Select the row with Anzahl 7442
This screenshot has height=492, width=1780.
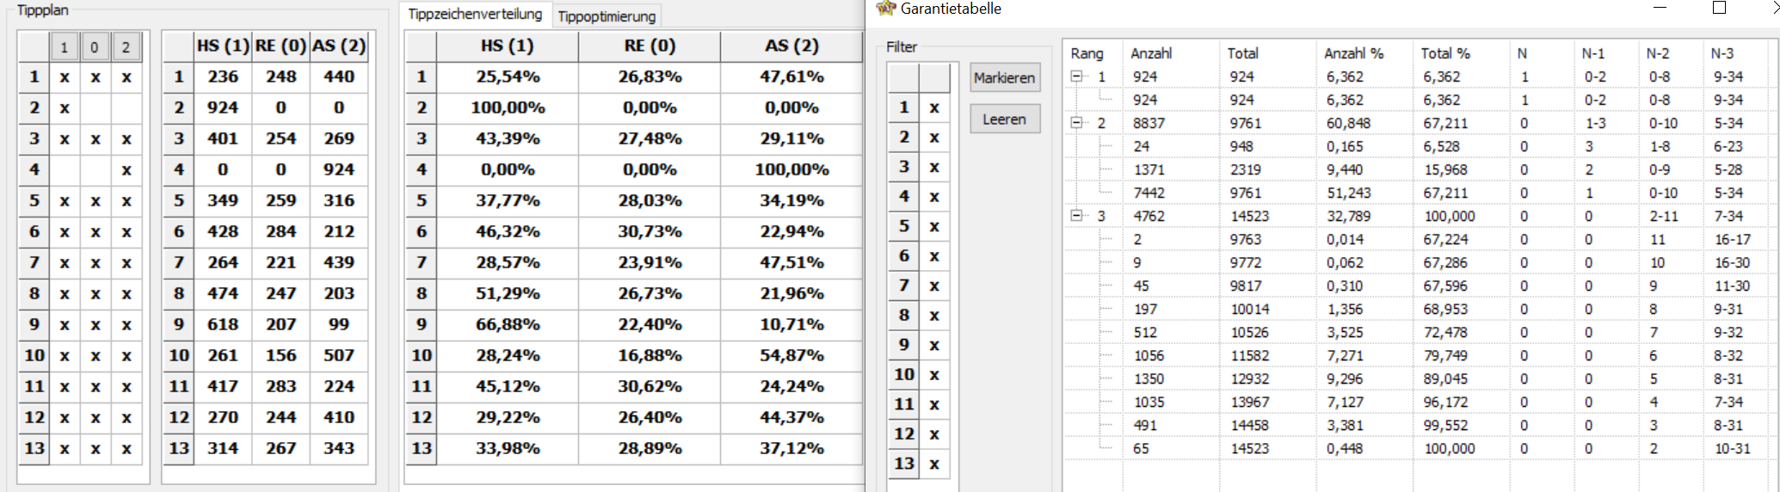(1420, 193)
